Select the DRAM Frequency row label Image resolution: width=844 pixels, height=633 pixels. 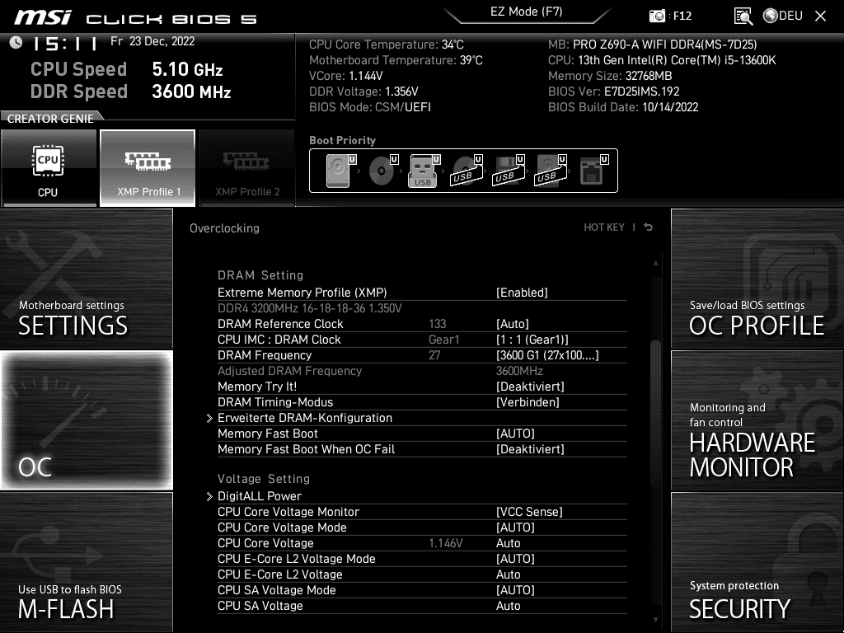pos(265,354)
